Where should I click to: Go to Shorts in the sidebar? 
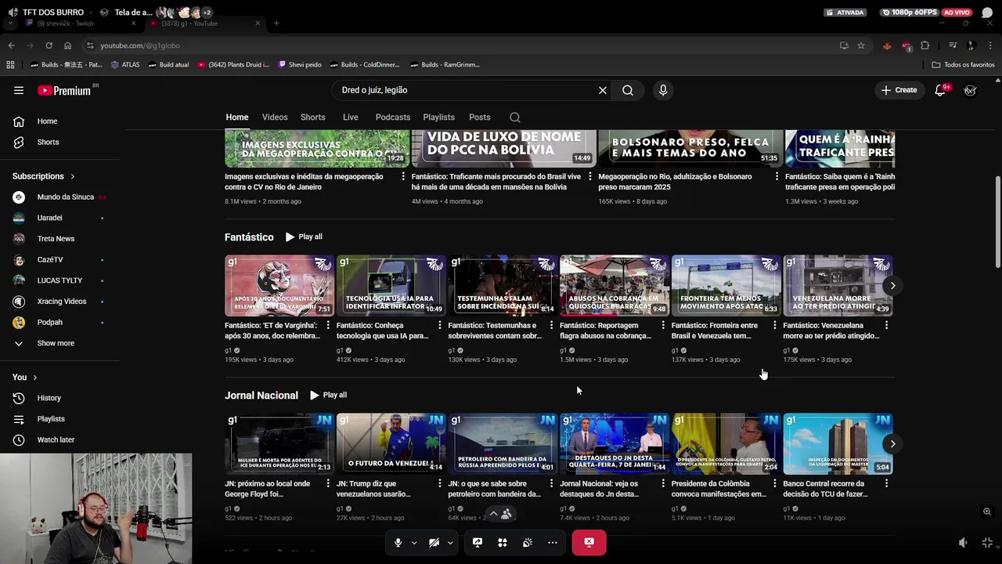48,142
